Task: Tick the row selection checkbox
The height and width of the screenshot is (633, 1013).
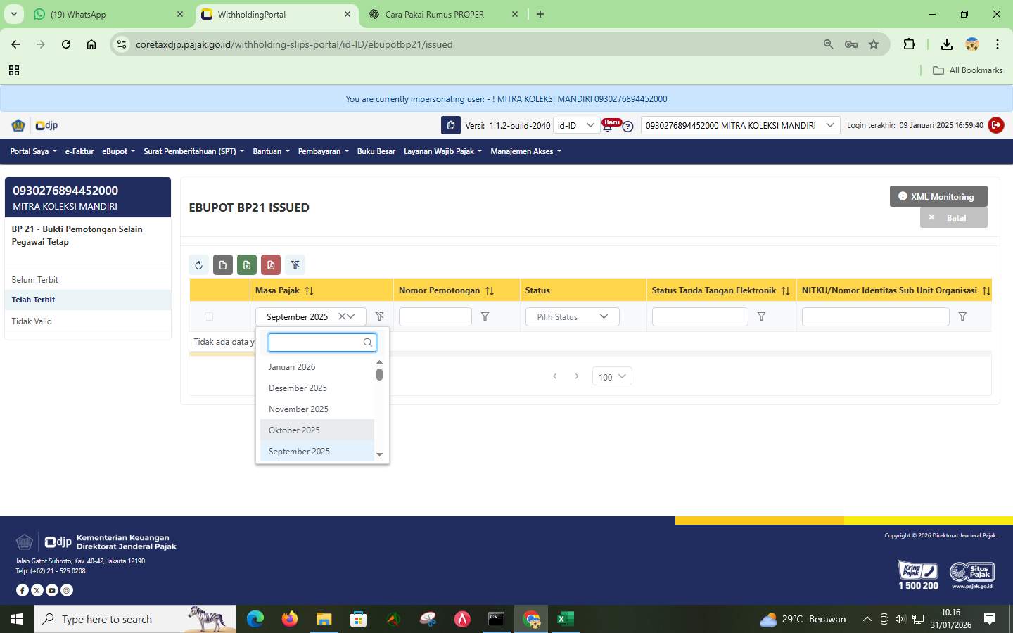Action: point(208,316)
